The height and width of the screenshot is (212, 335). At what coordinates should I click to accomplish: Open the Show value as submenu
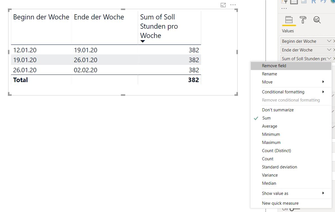(291, 193)
